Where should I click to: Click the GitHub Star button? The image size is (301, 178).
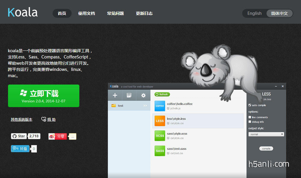(19, 136)
